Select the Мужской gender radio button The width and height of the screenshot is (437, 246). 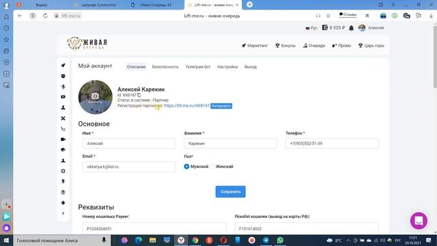tap(186, 167)
